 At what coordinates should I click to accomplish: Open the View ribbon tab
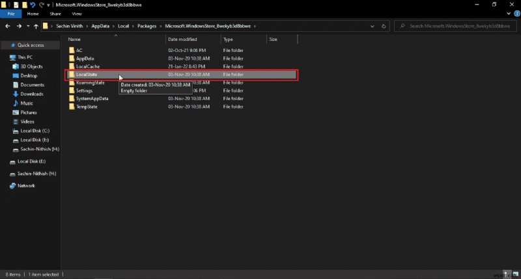77,14
